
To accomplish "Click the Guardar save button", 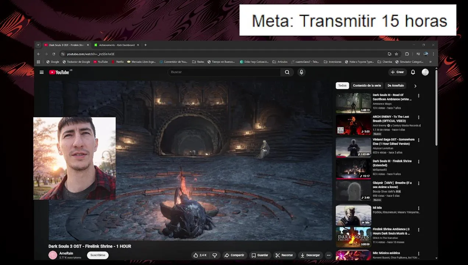I will 260,255.
